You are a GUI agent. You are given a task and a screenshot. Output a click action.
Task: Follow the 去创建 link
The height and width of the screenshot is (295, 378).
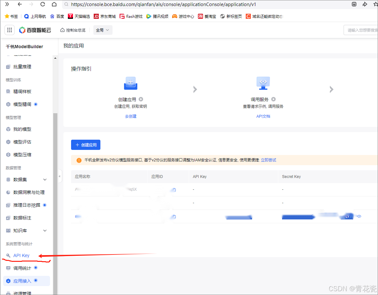coord(131,116)
